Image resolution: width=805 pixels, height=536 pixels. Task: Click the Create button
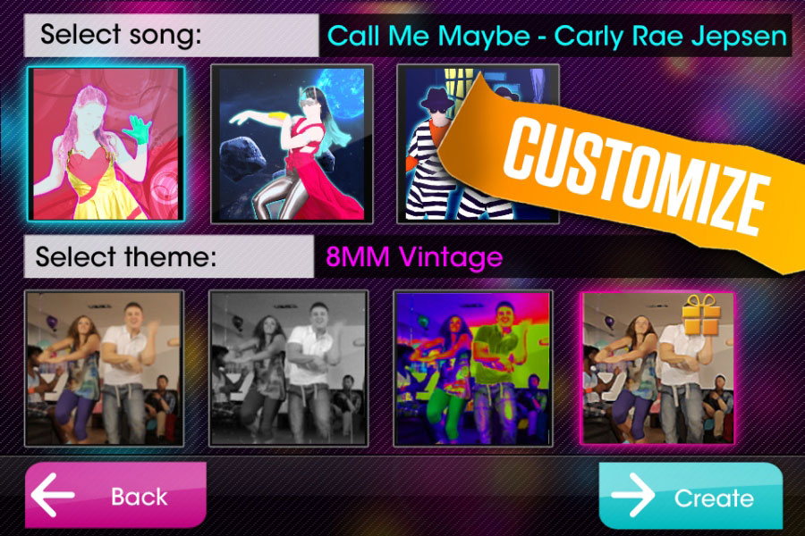[691, 496]
